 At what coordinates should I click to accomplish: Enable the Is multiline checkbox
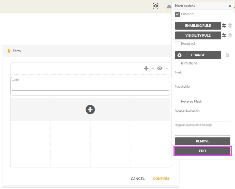click(178, 63)
